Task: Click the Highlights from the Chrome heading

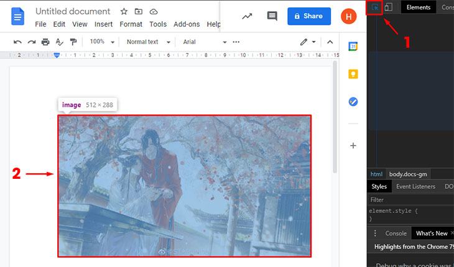Action: pos(414,247)
